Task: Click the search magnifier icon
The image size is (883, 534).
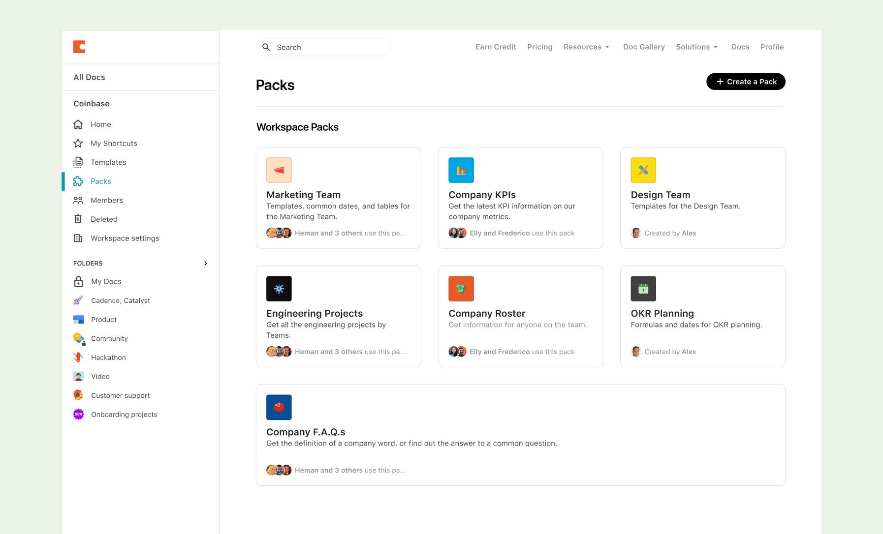Action: (x=266, y=47)
